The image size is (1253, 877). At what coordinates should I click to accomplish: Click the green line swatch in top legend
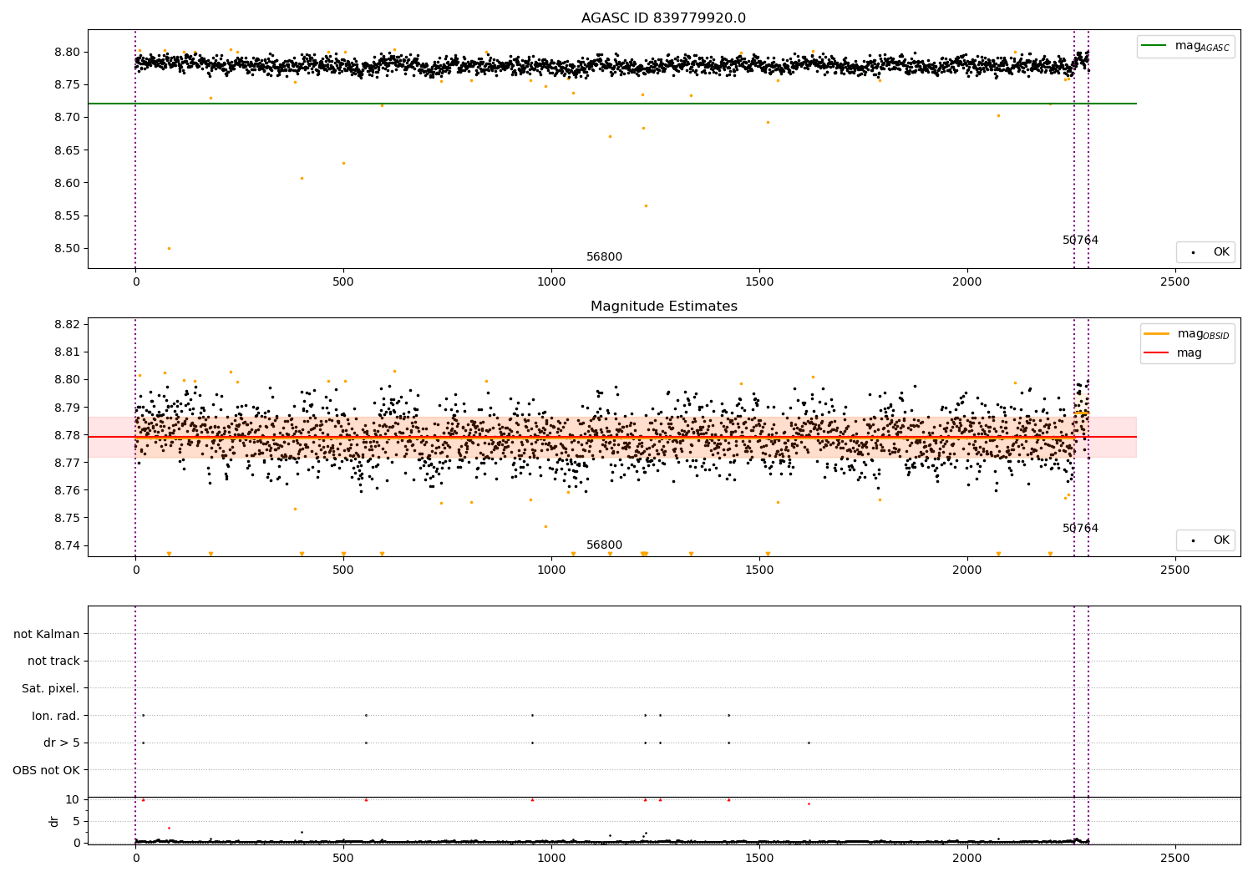click(1154, 46)
